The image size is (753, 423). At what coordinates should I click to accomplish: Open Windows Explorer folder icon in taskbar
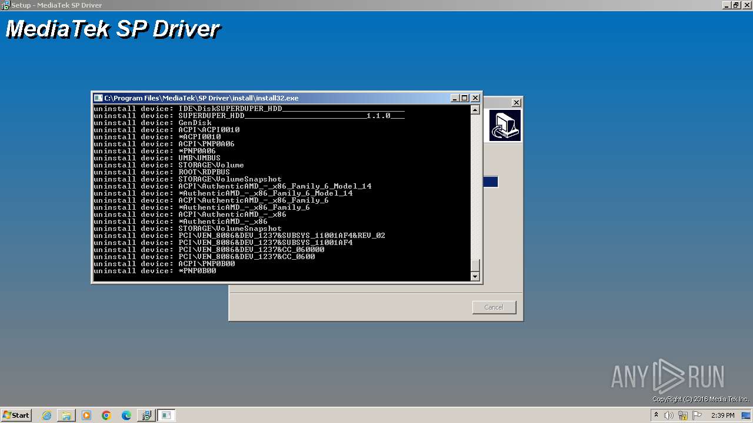[66, 415]
